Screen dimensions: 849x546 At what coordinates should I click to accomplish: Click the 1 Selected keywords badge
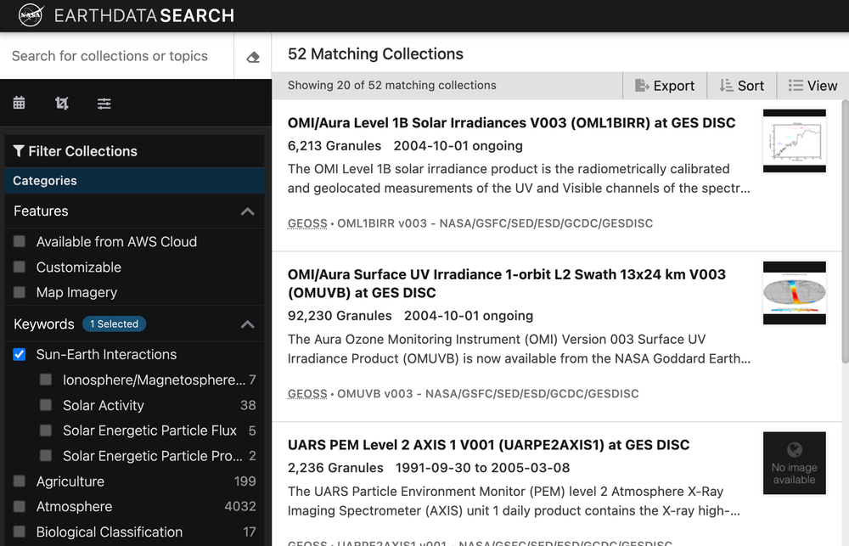(114, 324)
